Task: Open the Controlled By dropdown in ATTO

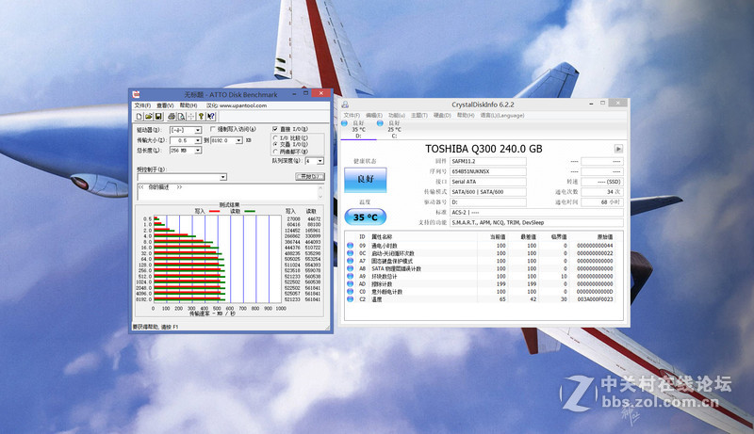Action: [223, 177]
